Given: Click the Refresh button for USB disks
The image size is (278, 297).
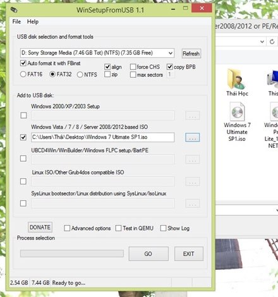Looking at the screenshot, I should tap(191, 54).
